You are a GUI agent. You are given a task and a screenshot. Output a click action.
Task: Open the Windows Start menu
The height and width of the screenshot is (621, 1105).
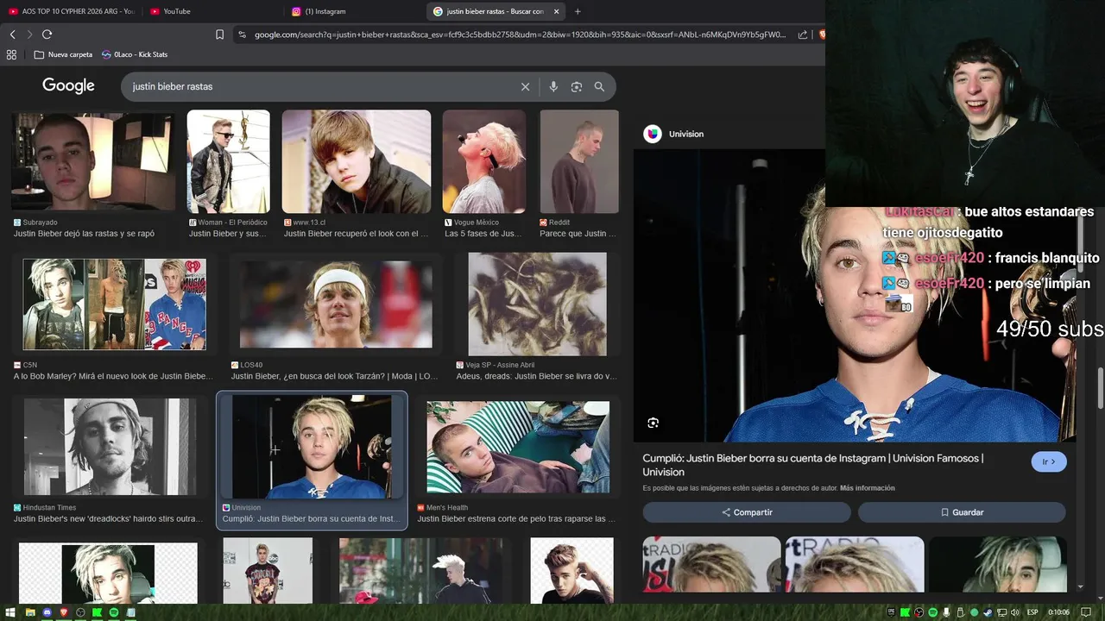click(x=9, y=612)
